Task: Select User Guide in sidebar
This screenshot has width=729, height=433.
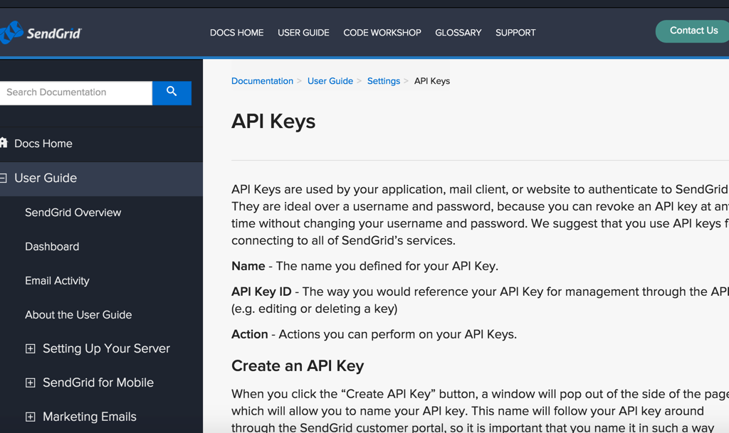Action: [x=46, y=178]
